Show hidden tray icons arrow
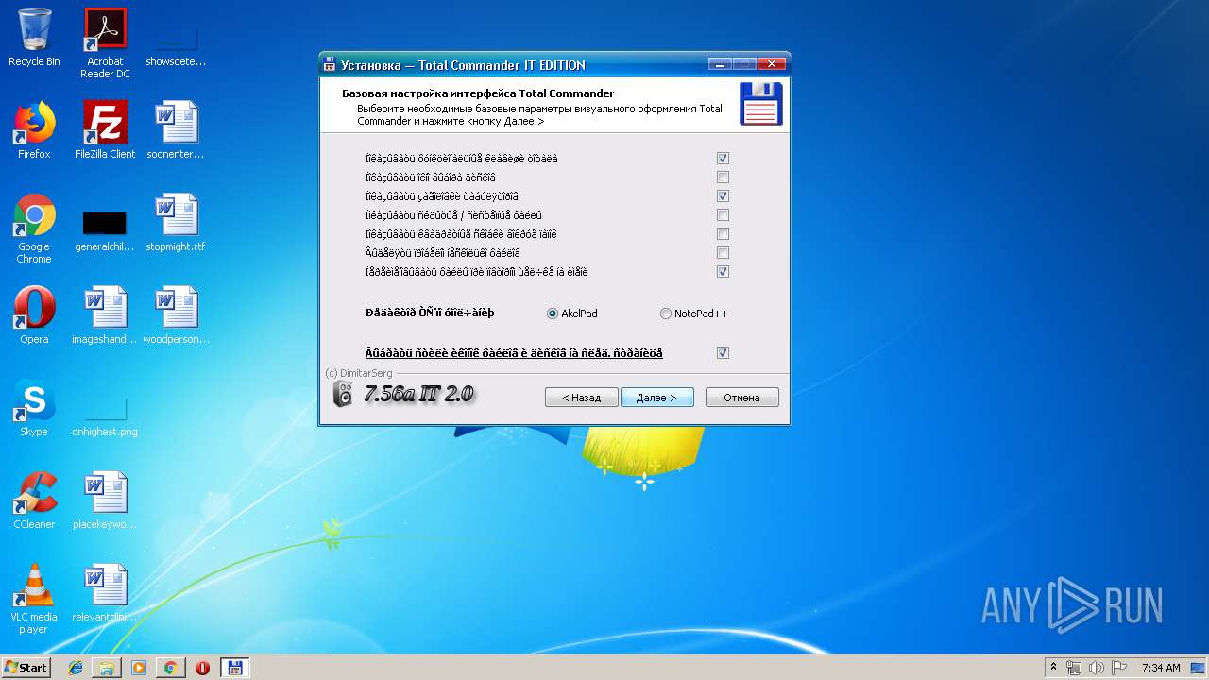The height and width of the screenshot is (680, 1209). (1053, 668)
